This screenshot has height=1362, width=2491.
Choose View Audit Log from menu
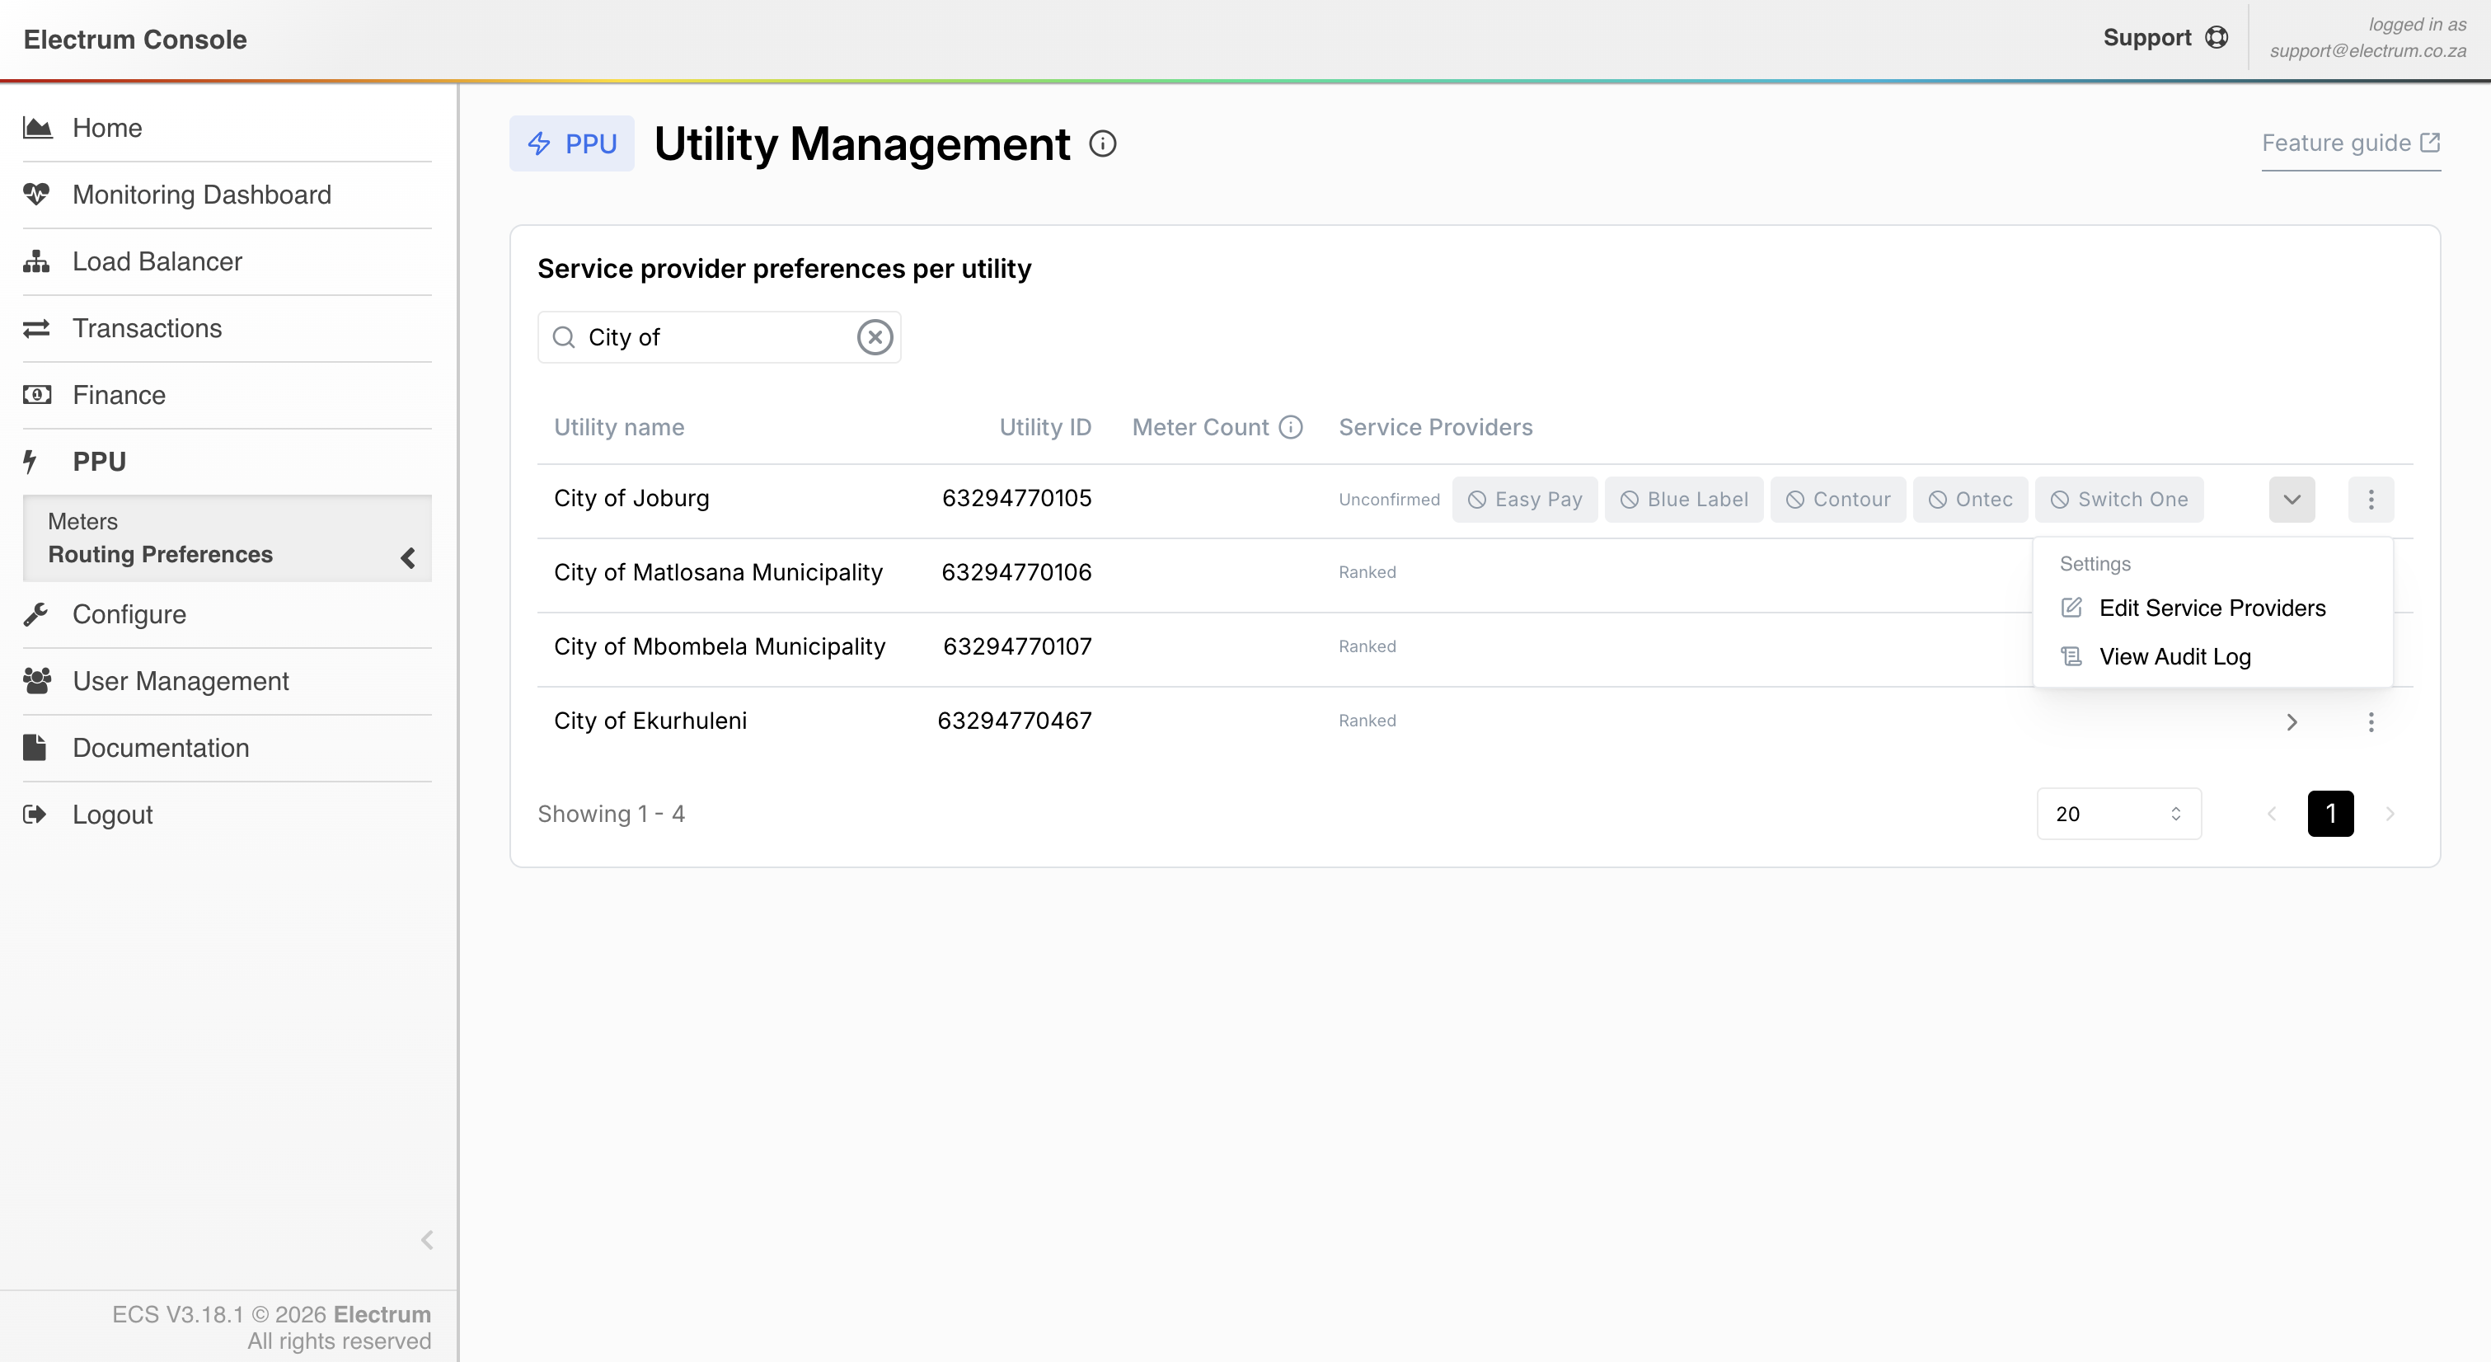click(x=2174, y=657)
